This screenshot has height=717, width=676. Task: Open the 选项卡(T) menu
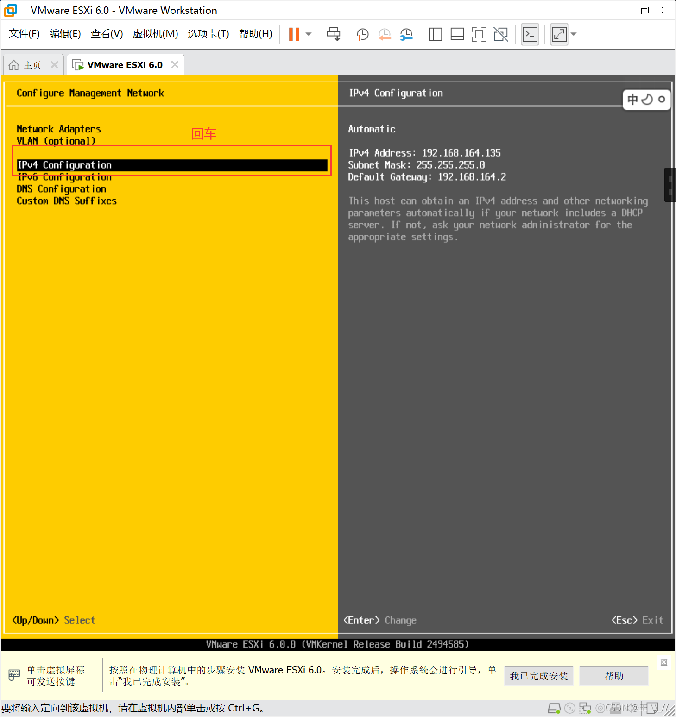coord(208,34)
